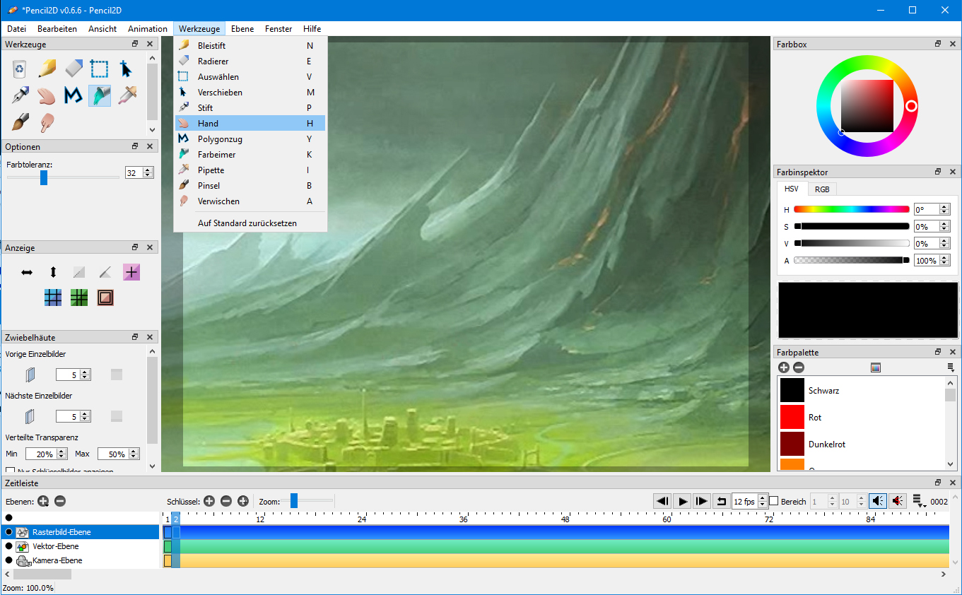Choose Bleistift from Werkzeuge menu
962x595 pixels.
pos(250,45)
